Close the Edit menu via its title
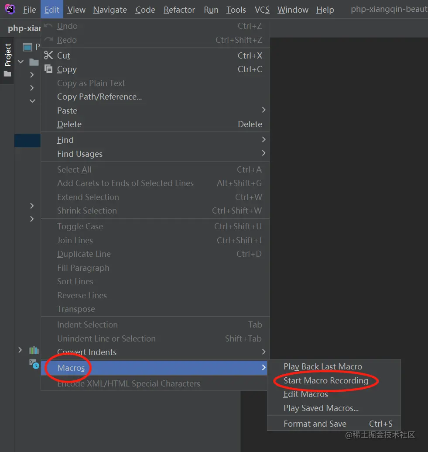The height and width of the screenshot is (452, 428). click(52, 10)
